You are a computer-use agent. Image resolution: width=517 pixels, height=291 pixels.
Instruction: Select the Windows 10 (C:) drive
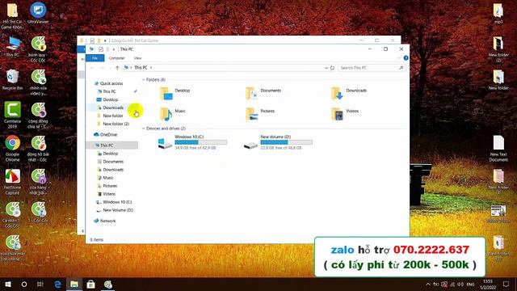[192, 142]
